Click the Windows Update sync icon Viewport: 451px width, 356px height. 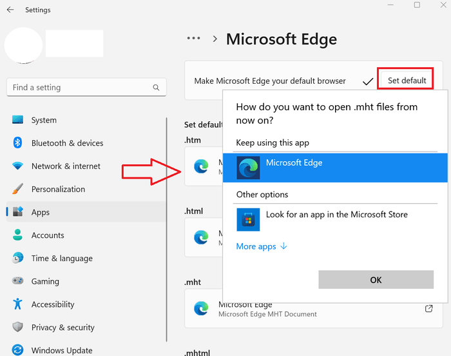coord(17,350)
